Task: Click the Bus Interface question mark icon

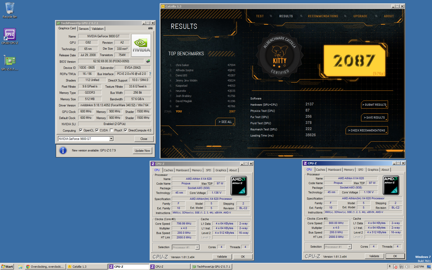Action: pos(150,74)
